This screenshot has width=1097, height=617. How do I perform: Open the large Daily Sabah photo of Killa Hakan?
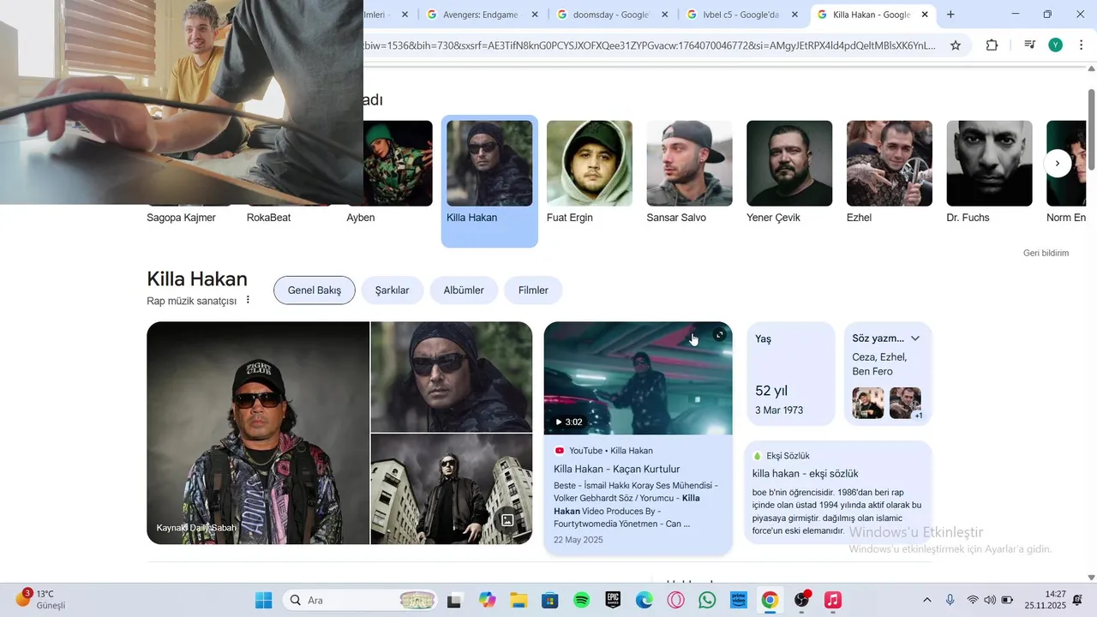258,433
